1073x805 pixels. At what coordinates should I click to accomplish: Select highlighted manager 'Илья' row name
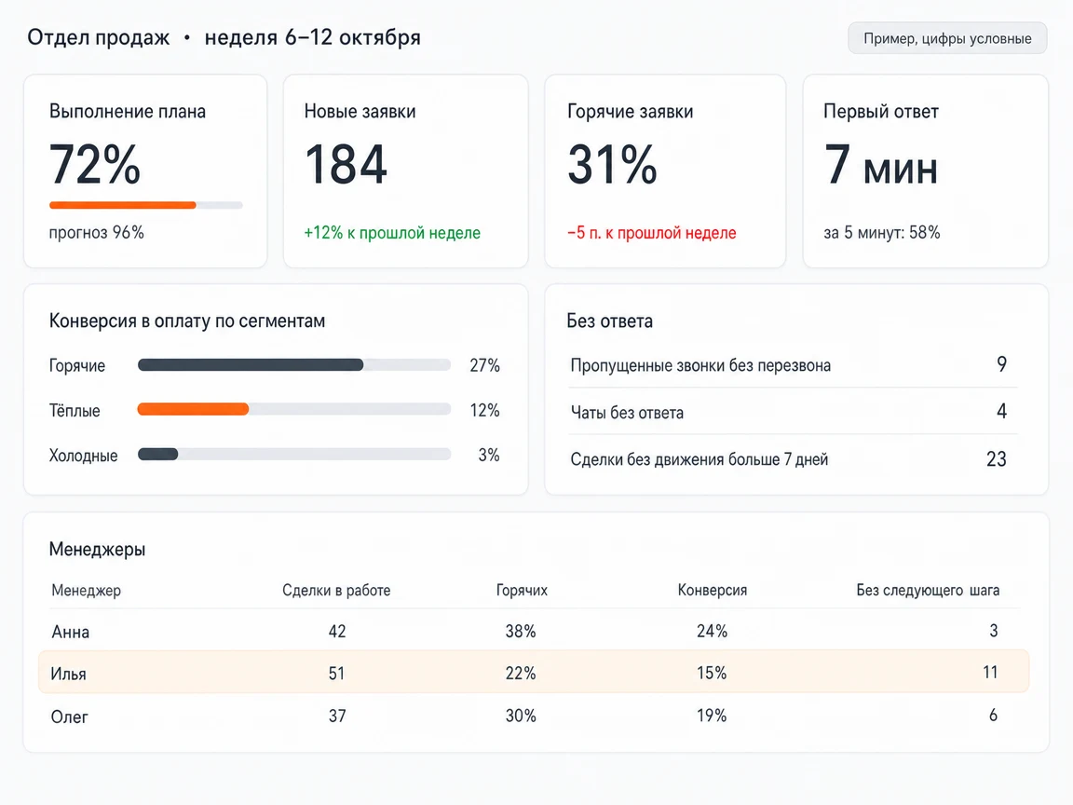68,675
